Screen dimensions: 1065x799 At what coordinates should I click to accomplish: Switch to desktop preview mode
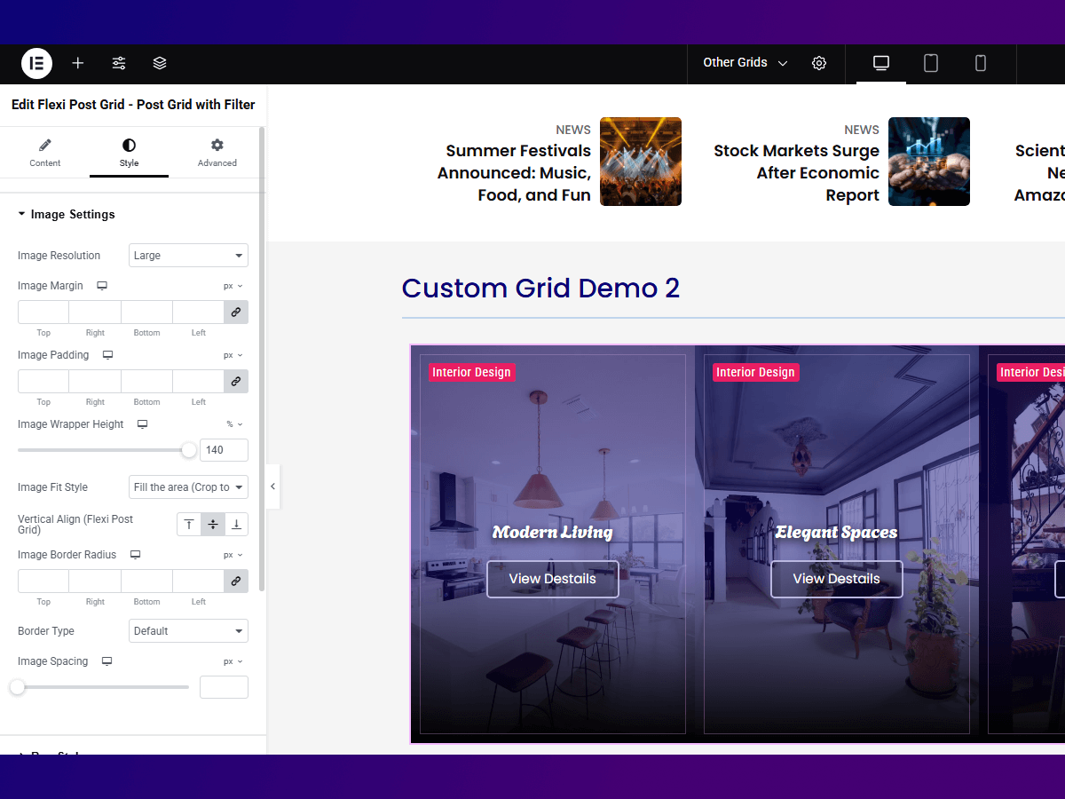coord(881,63)
